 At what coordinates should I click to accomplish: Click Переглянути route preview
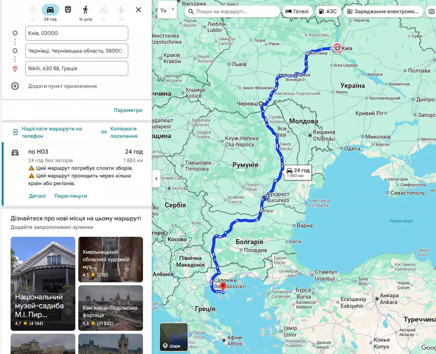71,196
